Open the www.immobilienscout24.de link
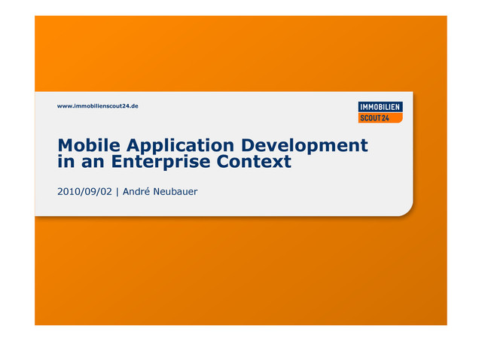This screenshot has height=341, width=482. (x=97, y=106)
